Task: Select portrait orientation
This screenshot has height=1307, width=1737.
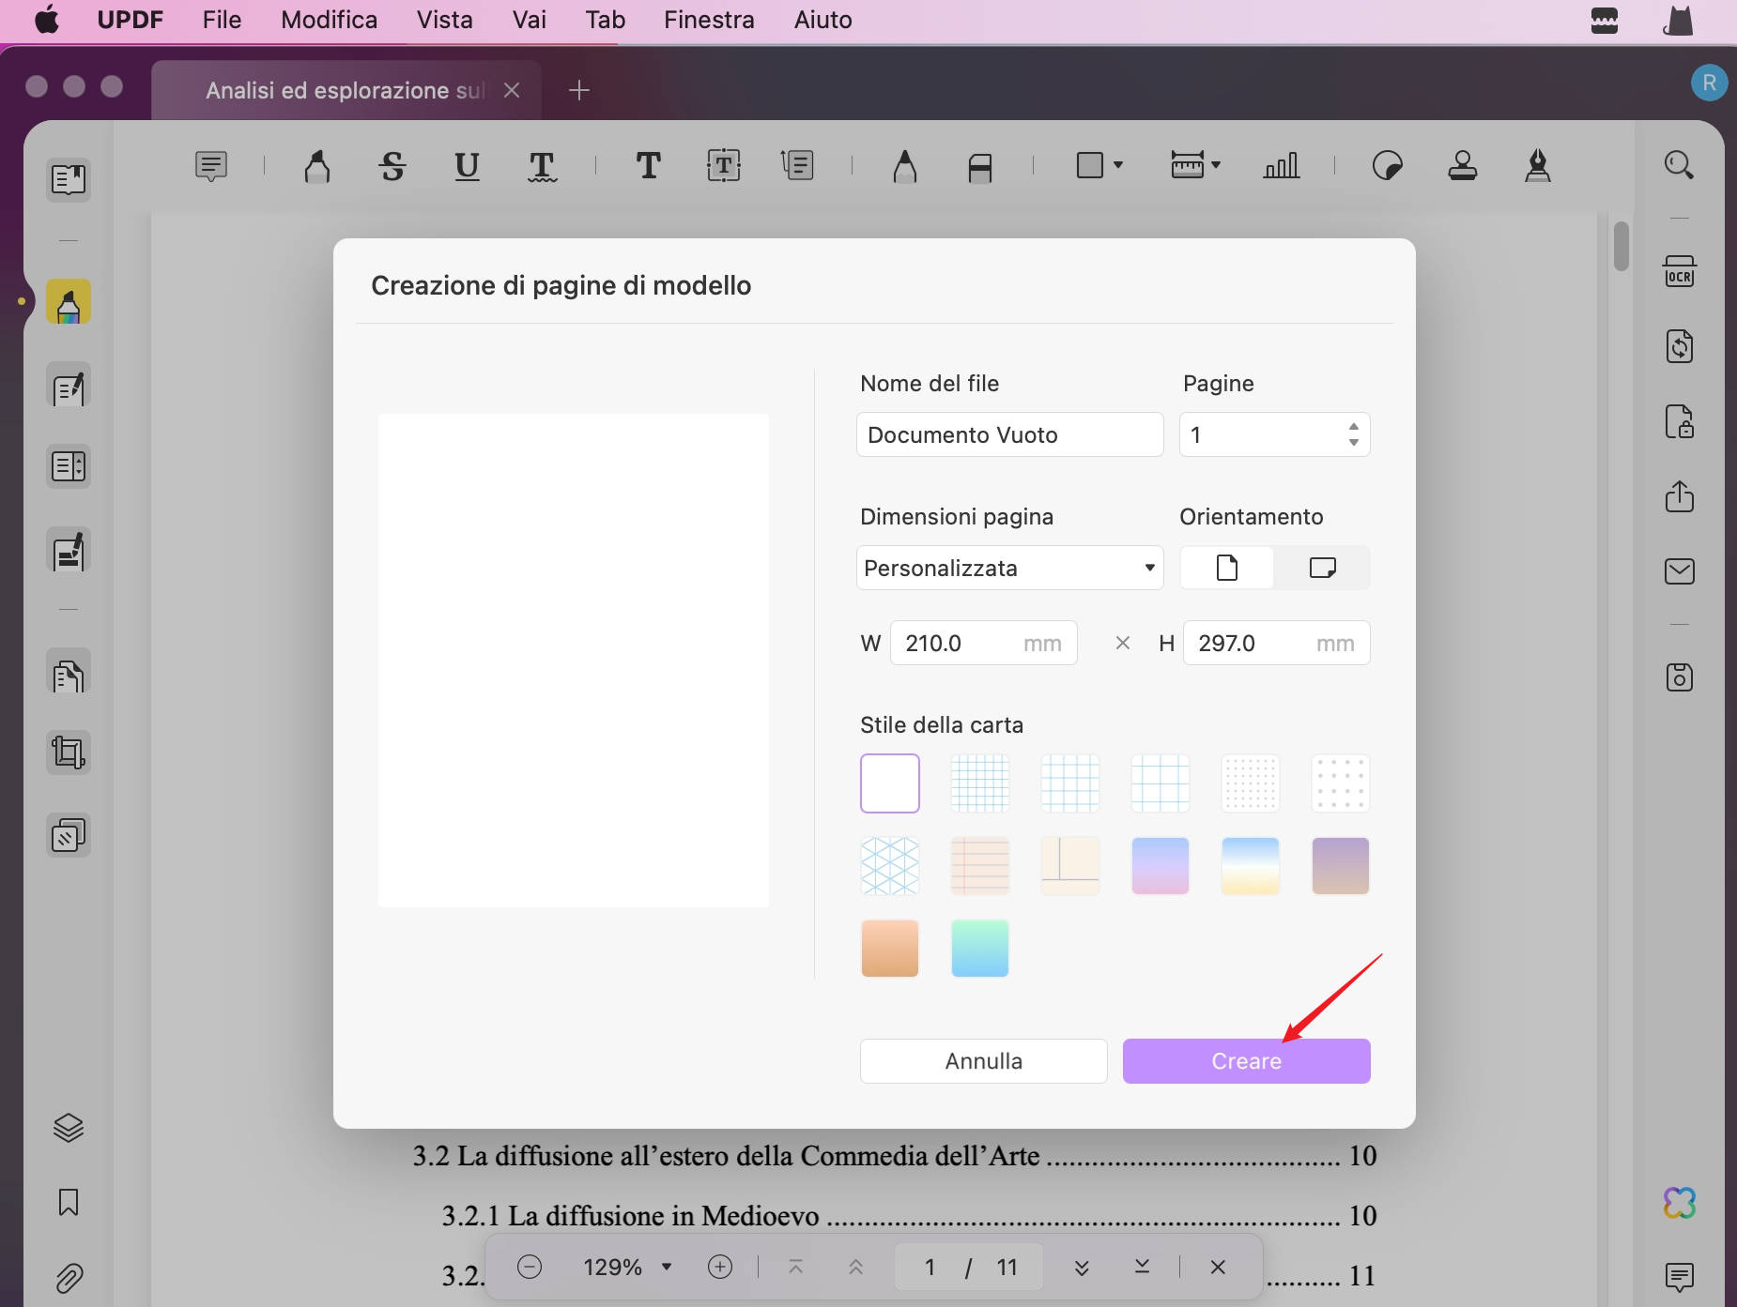Action: pyautogui.click(x=1226, y=568)
